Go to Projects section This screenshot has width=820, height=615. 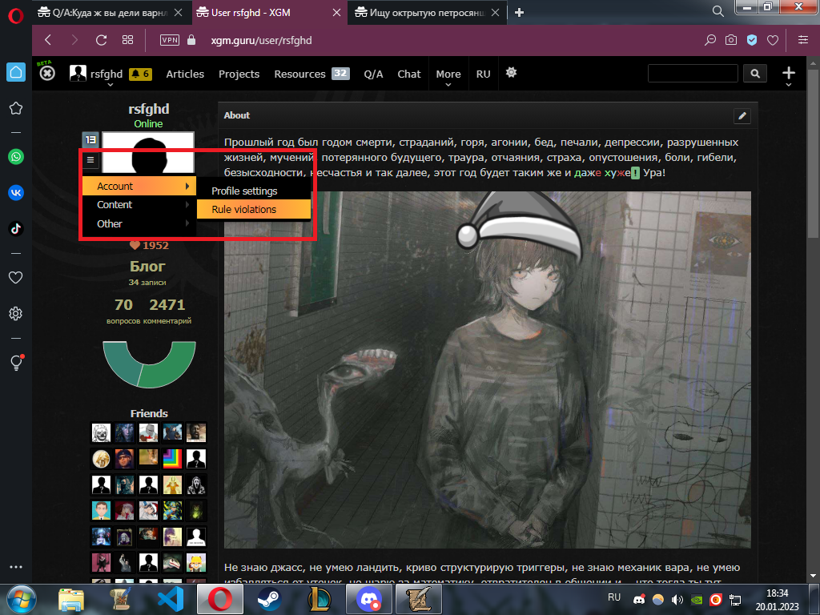click(x=239, y=74)
